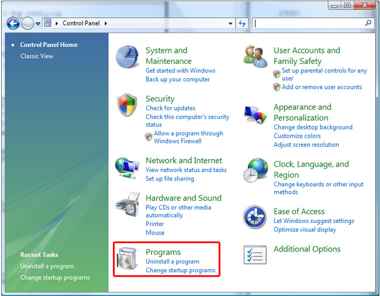Click Adjust screen resolution
The width and height of the screenshot is (380, 296).
point(306,145)
